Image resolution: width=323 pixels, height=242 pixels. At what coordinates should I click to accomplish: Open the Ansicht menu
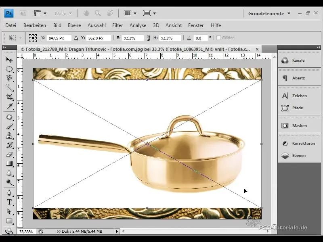(x=174, y=25)
